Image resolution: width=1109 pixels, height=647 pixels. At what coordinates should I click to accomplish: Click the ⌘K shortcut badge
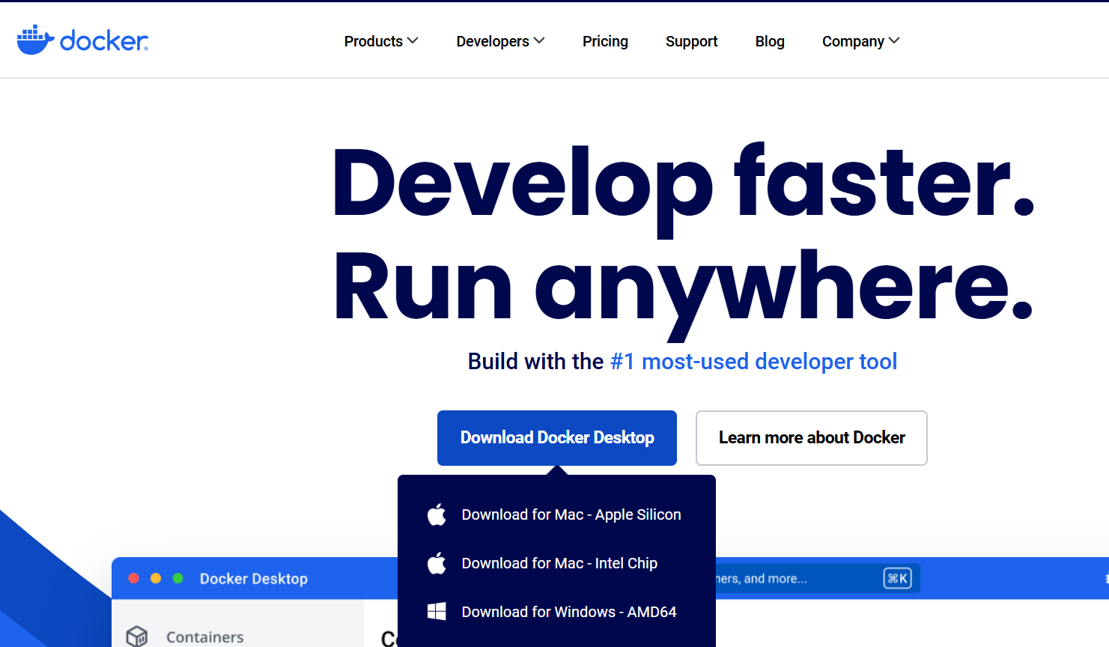(897, 578)
